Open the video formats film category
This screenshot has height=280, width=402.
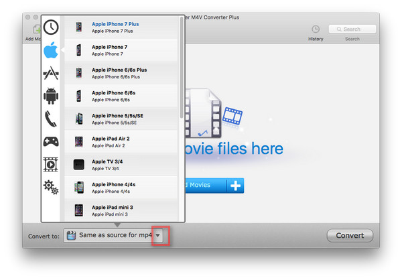[51, 164]
